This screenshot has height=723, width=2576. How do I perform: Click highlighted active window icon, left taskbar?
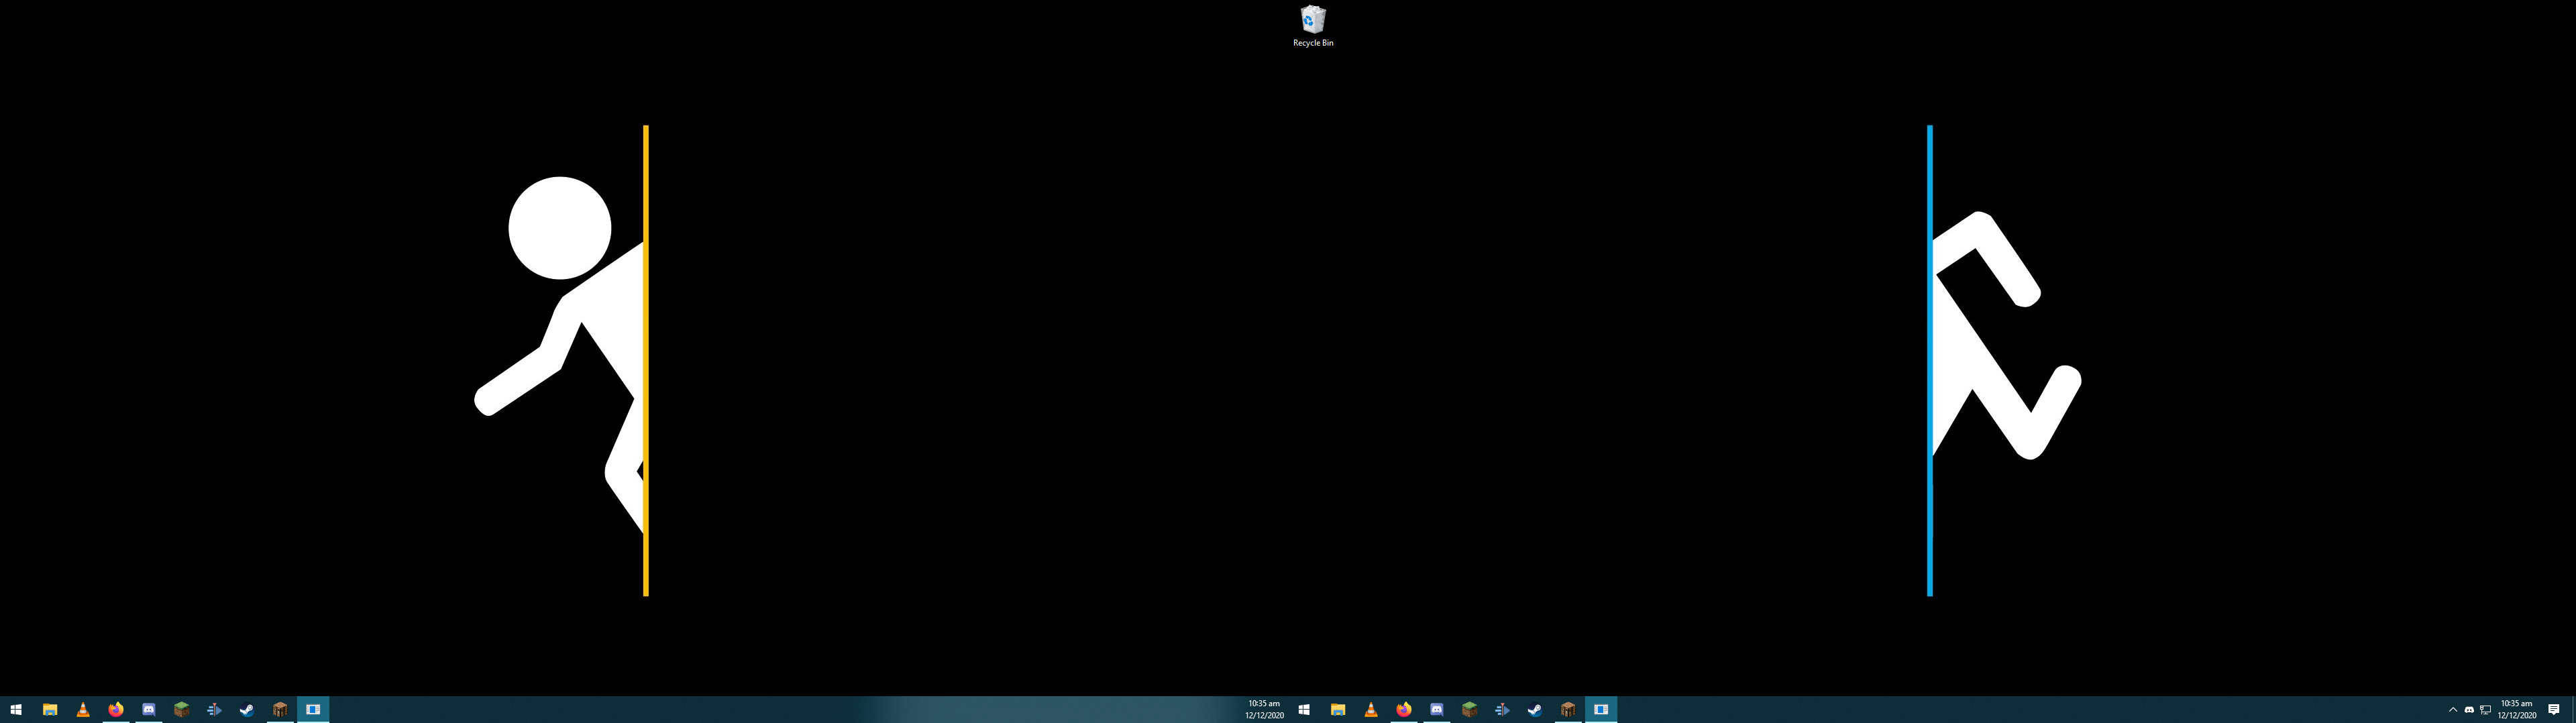point(313,710)
